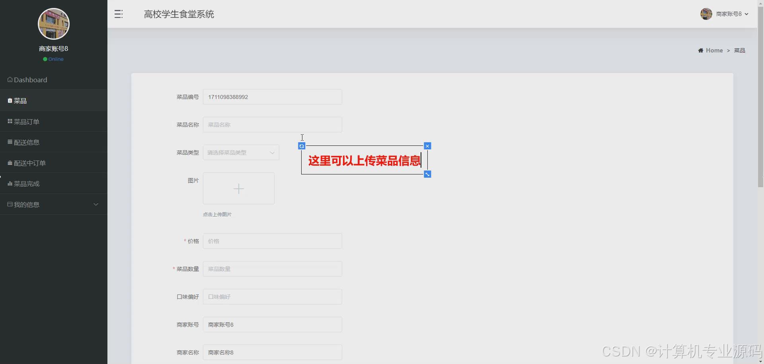Image resolution: width=764 pixels, height=364 pixels.
Task: Click the blue resize arrow on annotation box
Action: point(427,174)
